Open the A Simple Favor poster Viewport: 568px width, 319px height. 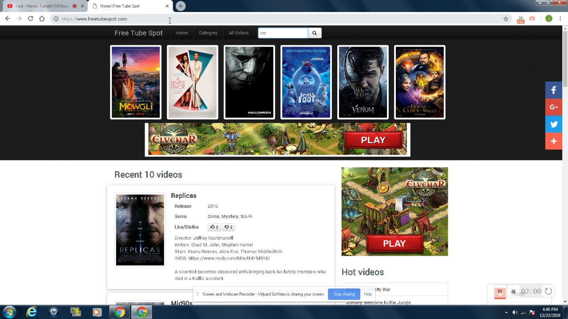[193, 82]
